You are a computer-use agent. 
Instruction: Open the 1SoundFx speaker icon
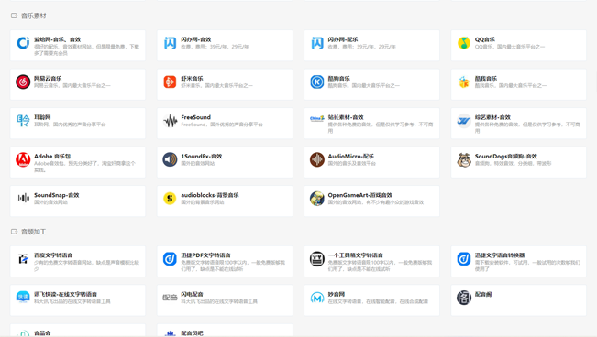[x=170, y=159]
